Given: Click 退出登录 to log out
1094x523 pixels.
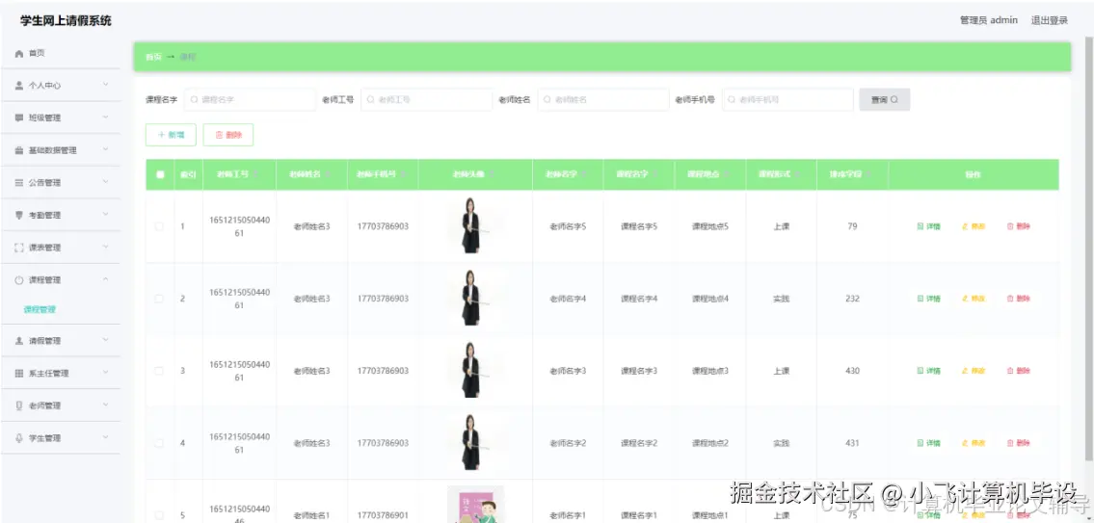Looking at the screenshot, I should pyautogui.click(x=1050, y=20).
